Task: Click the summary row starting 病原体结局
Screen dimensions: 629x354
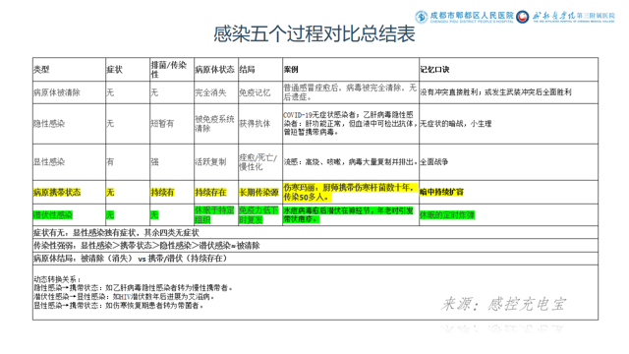Action: (315, 258)
